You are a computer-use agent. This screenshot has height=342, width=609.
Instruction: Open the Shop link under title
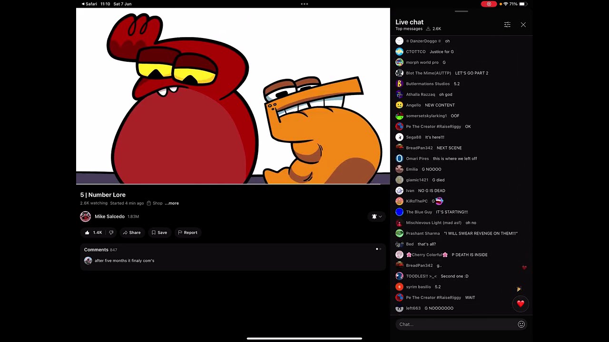coord(155,203)
